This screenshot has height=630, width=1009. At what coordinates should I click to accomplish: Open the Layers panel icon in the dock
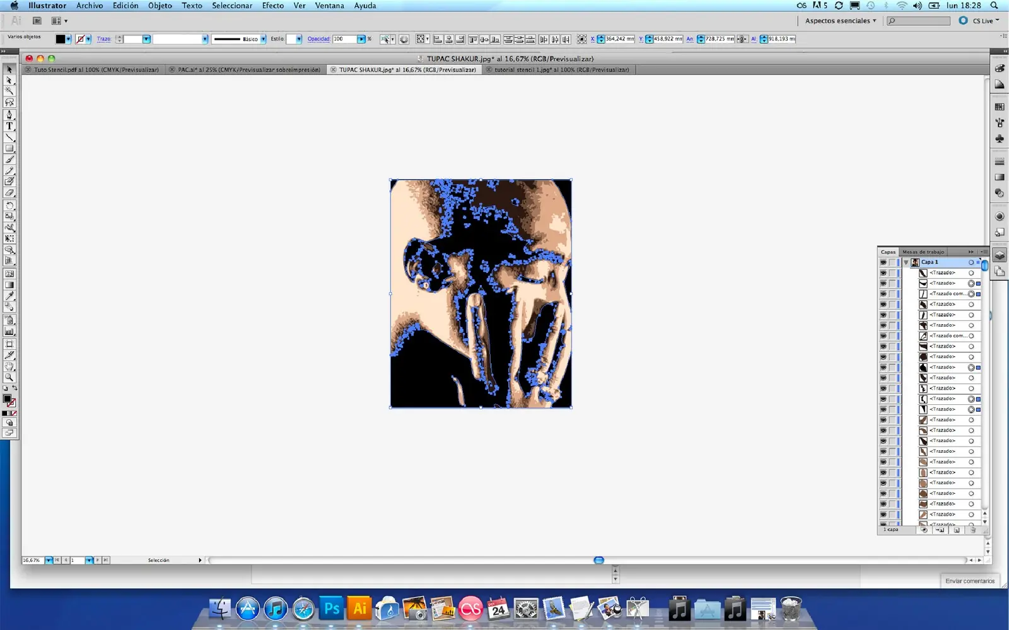tap(1000, 255)
